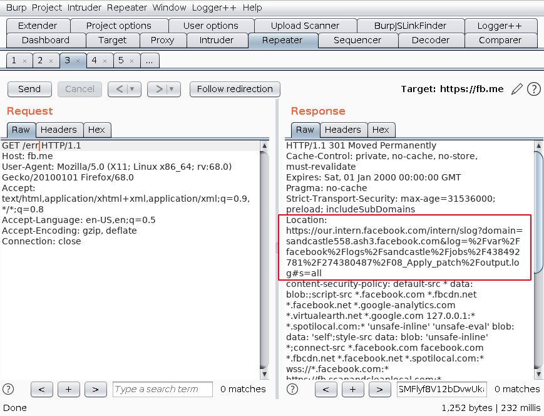
Task: Switch to the Extender tab
Action: pyautogui.click(x=38, y=26)
